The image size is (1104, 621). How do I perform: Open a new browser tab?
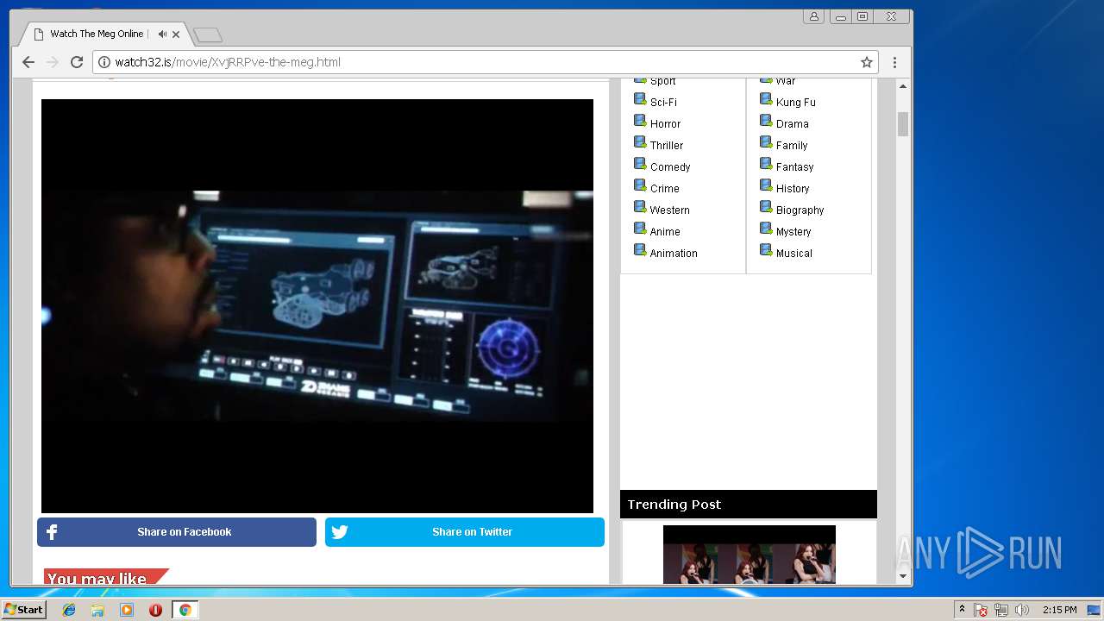[x=208, y=34]
